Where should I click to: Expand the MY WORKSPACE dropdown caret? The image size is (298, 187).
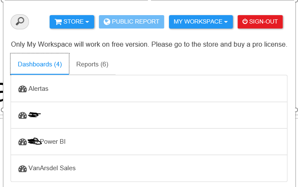tap(226, 22)
